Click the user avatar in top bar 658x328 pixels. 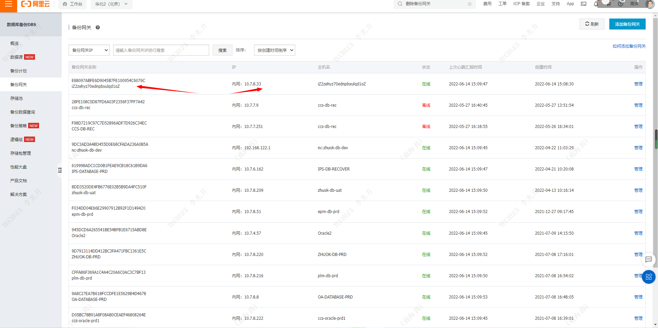[x=649, y=4]
